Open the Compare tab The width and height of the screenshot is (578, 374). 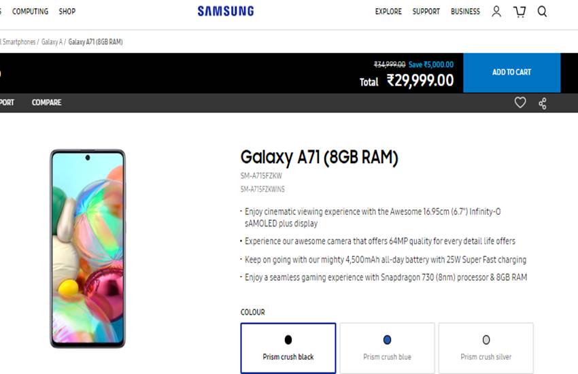tap(46, 103)
